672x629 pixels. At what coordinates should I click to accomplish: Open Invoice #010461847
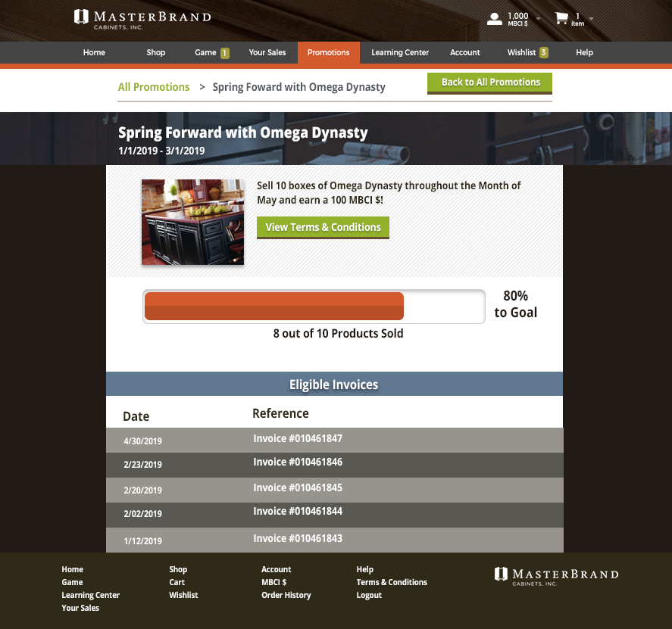(x=298, y=438)
